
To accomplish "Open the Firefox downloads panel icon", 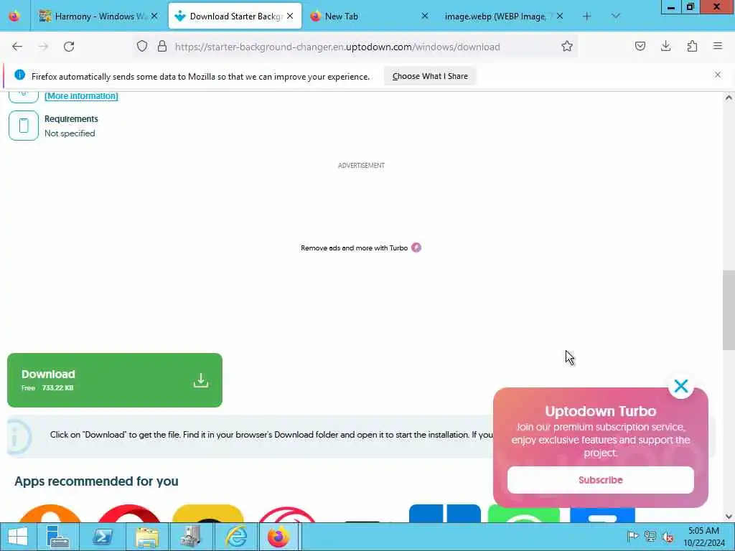I will click(666, 46).
